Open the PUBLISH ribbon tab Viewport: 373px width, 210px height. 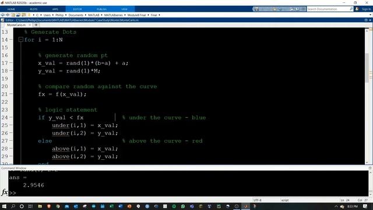pos(101,9)
